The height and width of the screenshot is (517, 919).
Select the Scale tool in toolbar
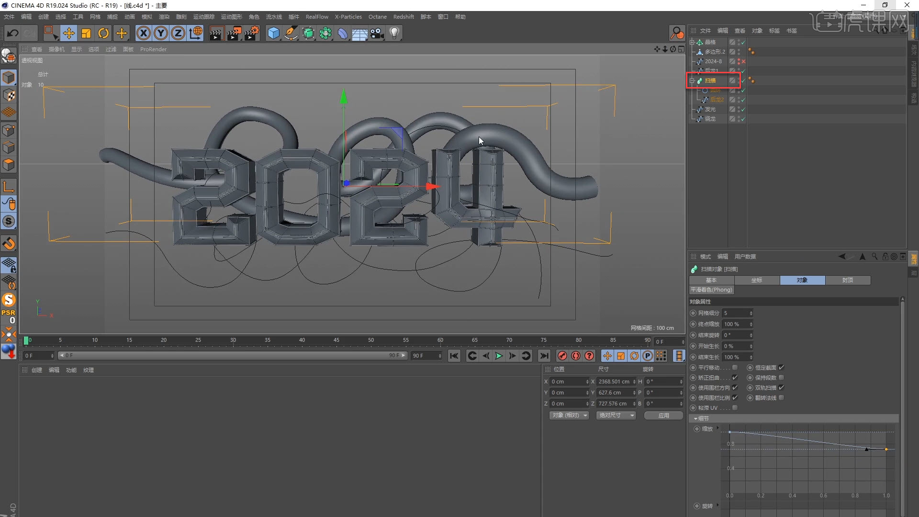86,33
